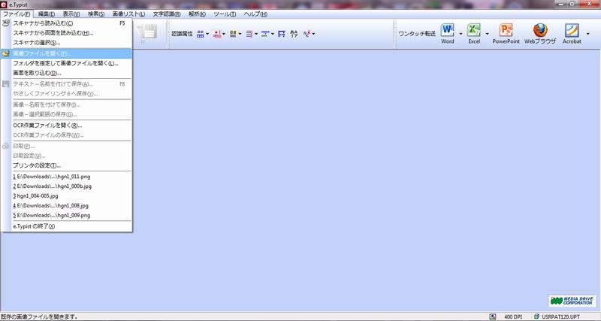The width and height of the screenshot is (601, 321).
Task: Click the stacked blocks layout attribute icon
Action: (x=233, y=34)
